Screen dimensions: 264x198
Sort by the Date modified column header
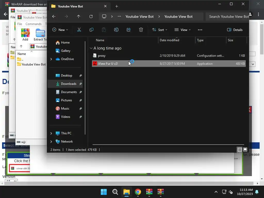coord(177,40)
